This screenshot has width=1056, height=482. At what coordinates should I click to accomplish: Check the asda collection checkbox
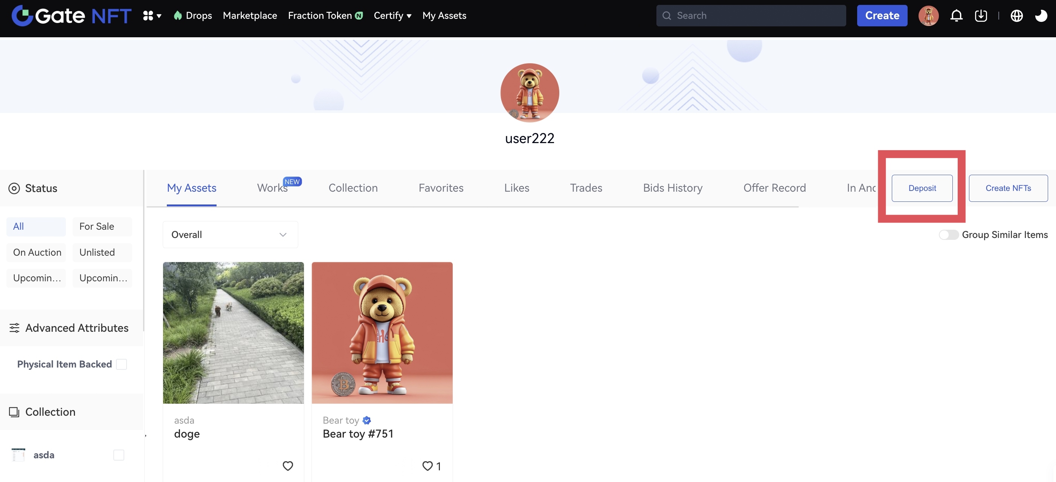[119, 455]
